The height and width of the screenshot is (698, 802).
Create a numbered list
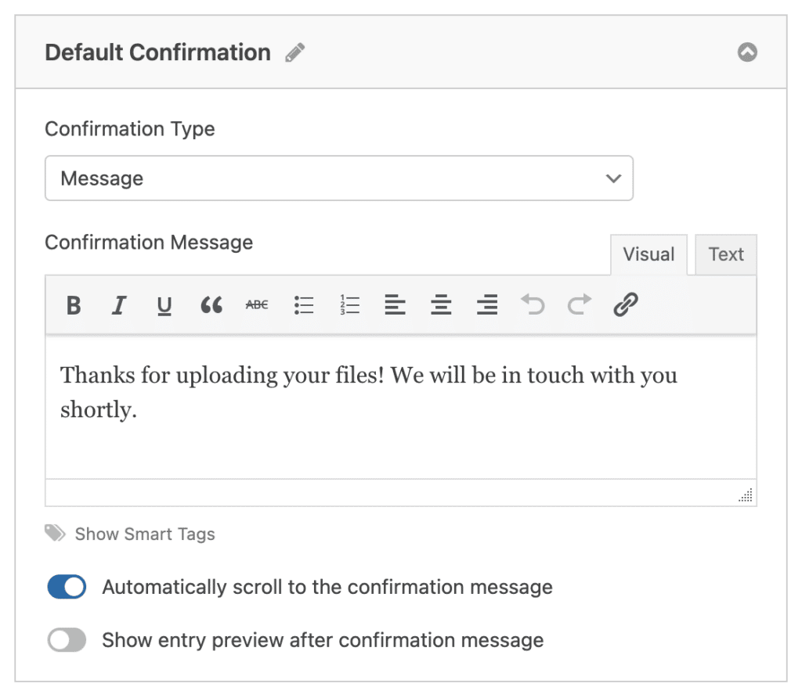[349, 305]
